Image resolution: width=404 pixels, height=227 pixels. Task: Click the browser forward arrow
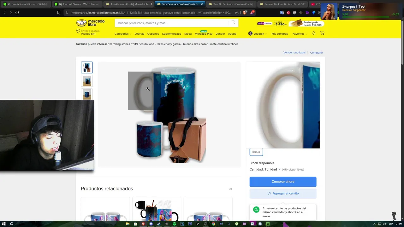tap(11, 13)
